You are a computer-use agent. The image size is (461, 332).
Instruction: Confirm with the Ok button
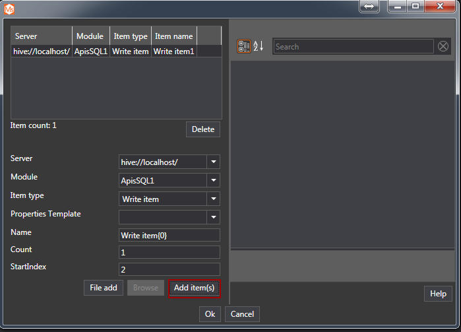click(210, 314)
